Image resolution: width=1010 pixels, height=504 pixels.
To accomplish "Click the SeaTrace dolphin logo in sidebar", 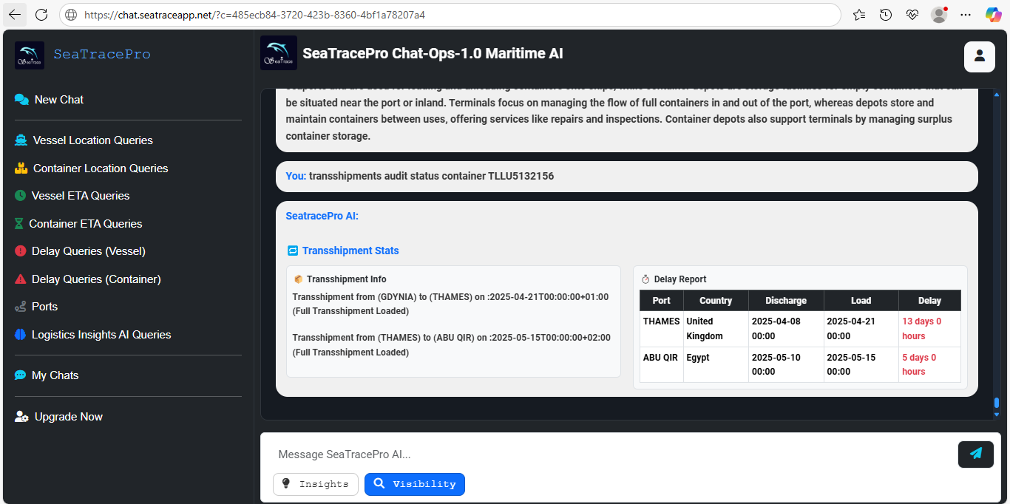I will (30, 55).
